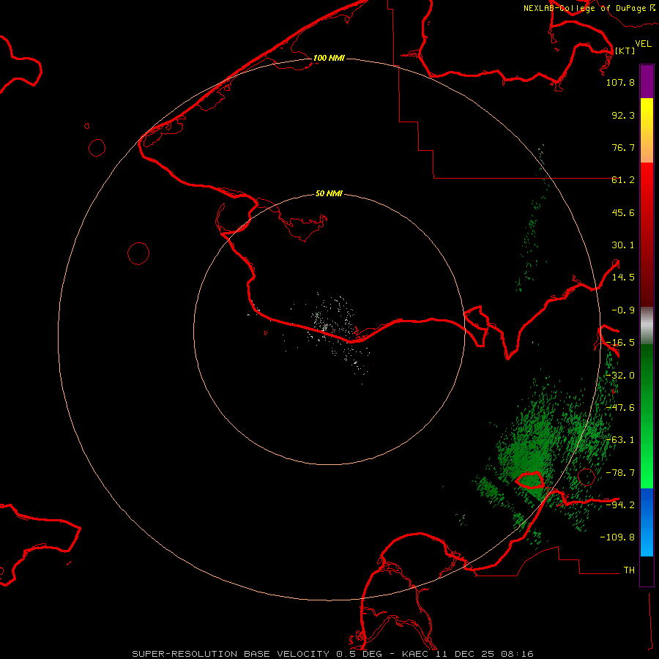Click the VEL product label
The height and width of the screenshot is (659, 659).
pyautogui.click(x=643, y=43)
